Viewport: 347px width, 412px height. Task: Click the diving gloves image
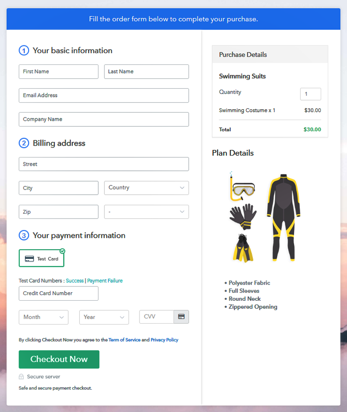click(243, 217)
